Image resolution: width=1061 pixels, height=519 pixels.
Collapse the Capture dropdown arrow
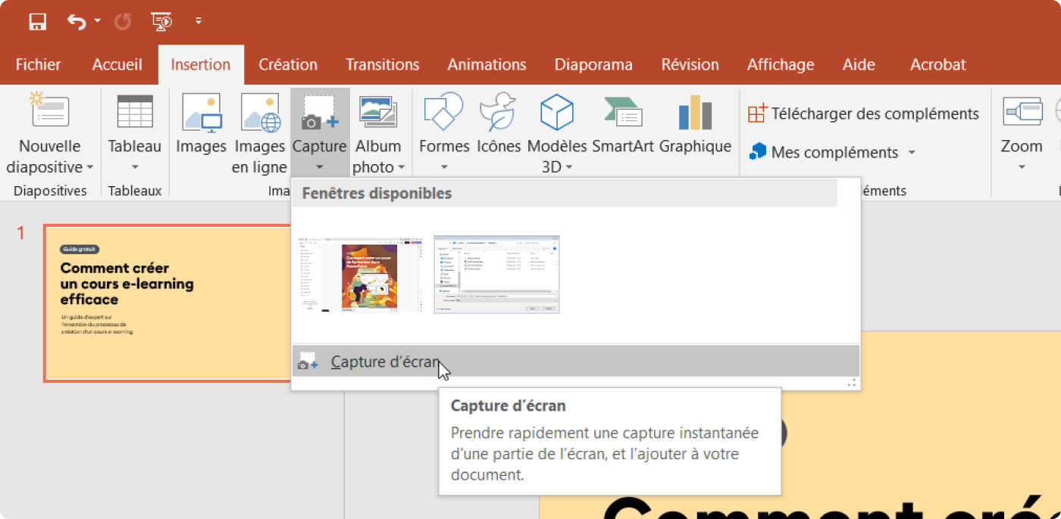click(x=320, y=167)
